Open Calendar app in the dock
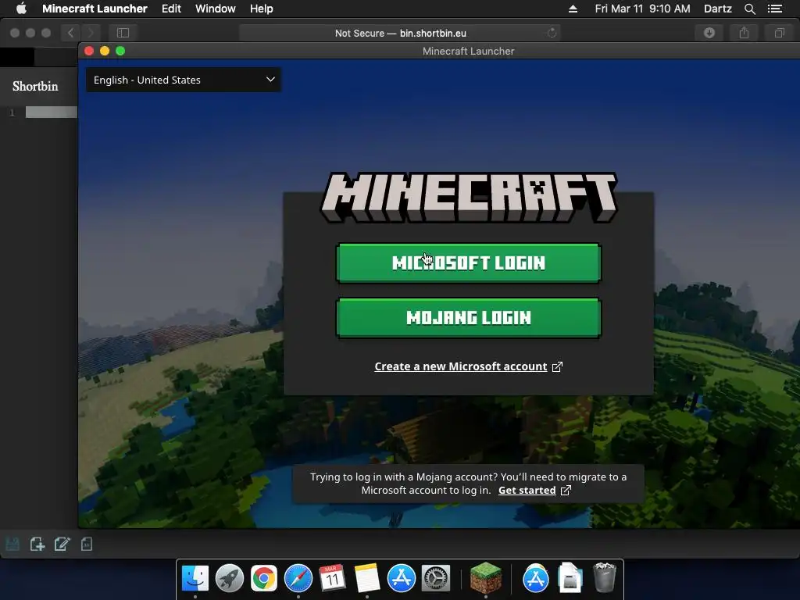The height and width of the screenshot is (600, 800). 332,578
